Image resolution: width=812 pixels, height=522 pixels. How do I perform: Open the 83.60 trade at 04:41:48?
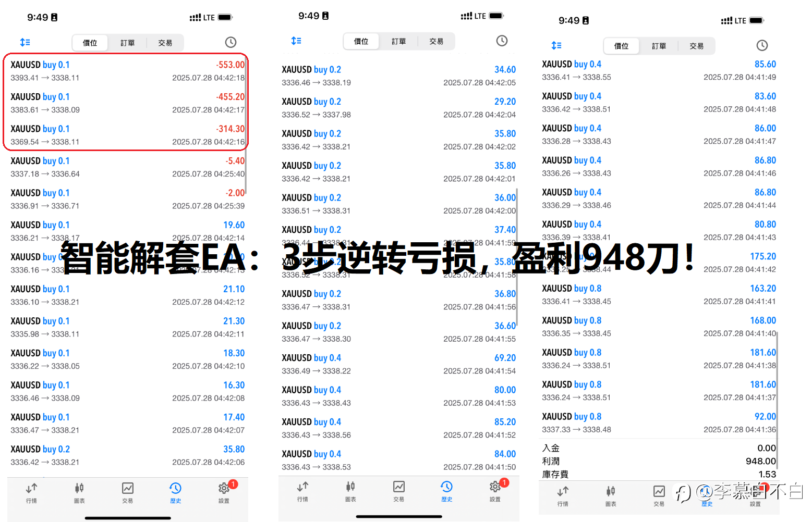click(x=659, y=103)
